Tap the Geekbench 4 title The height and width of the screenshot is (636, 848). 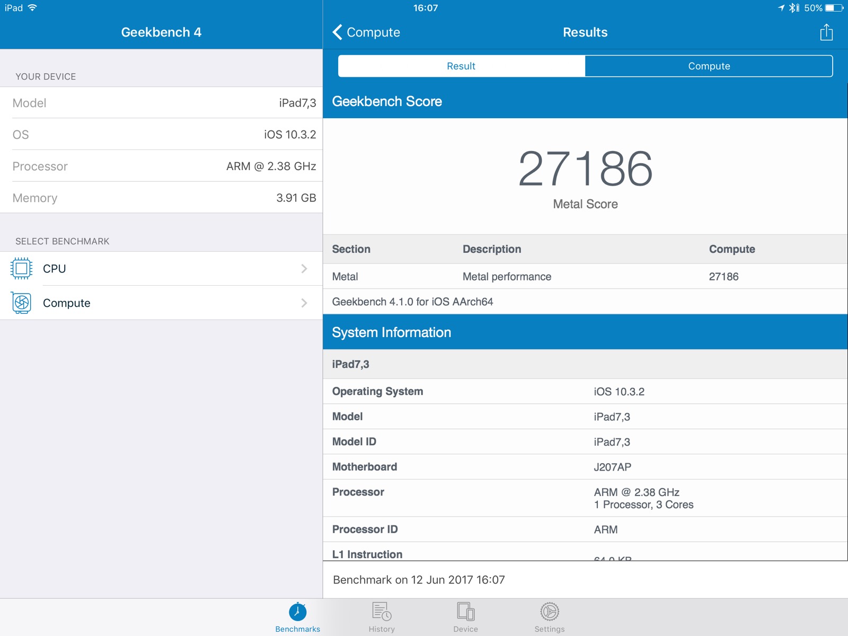(x=161, y=32)
